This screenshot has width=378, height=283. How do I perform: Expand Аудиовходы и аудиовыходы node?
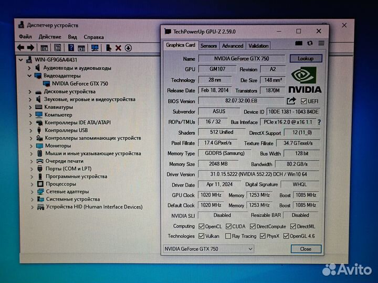tap(29, 68)
